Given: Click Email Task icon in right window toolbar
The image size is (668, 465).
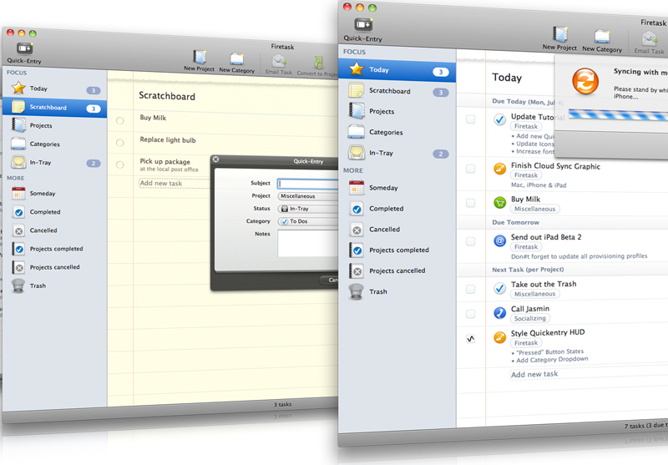Looking at the screenshot, I should point(650,39).
